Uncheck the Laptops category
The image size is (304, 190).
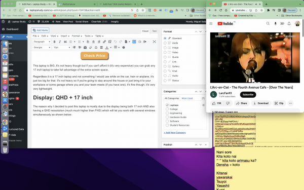(x=167, y=105)
